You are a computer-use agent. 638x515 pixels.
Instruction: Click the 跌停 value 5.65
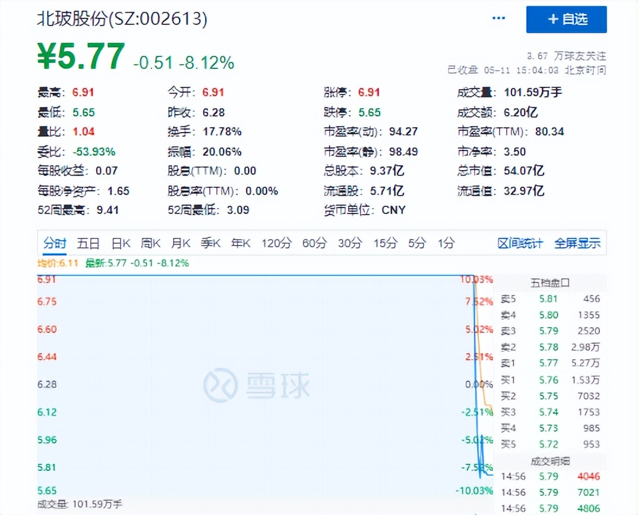click(x=369, y=112)
